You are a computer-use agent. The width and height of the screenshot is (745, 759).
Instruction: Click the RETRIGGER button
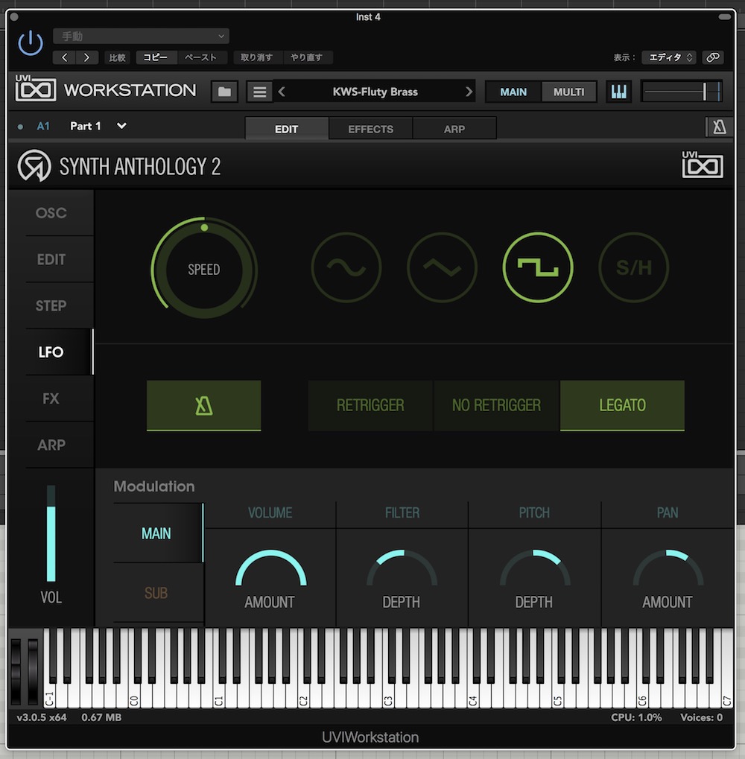pyautogui.click(x=370, y=405)
